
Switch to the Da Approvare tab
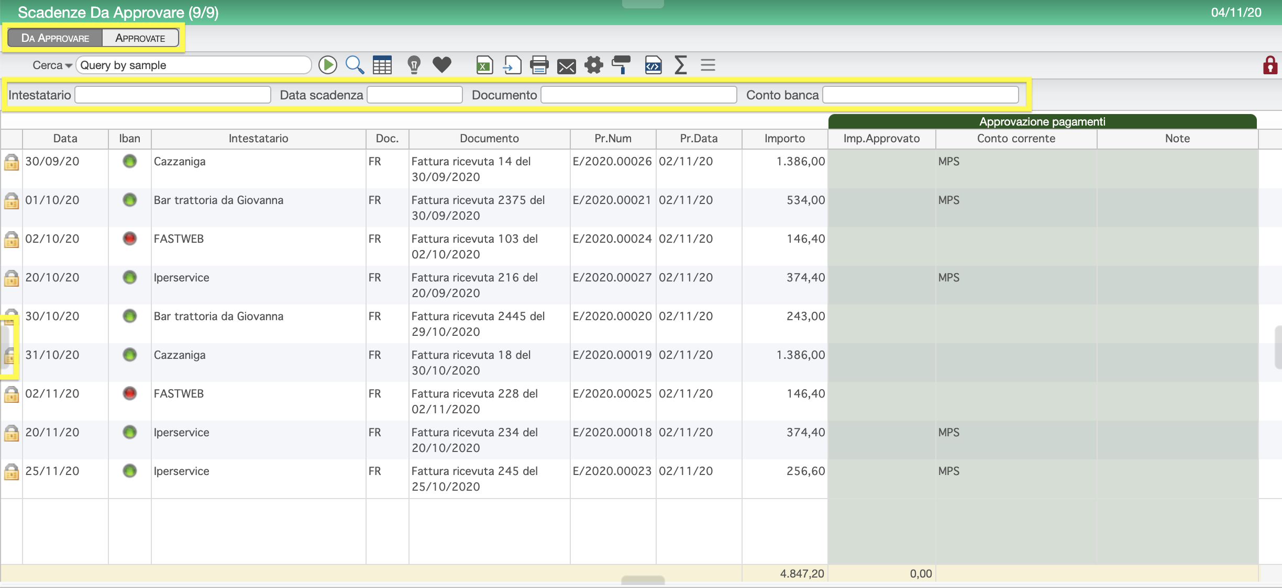[55, 38]
